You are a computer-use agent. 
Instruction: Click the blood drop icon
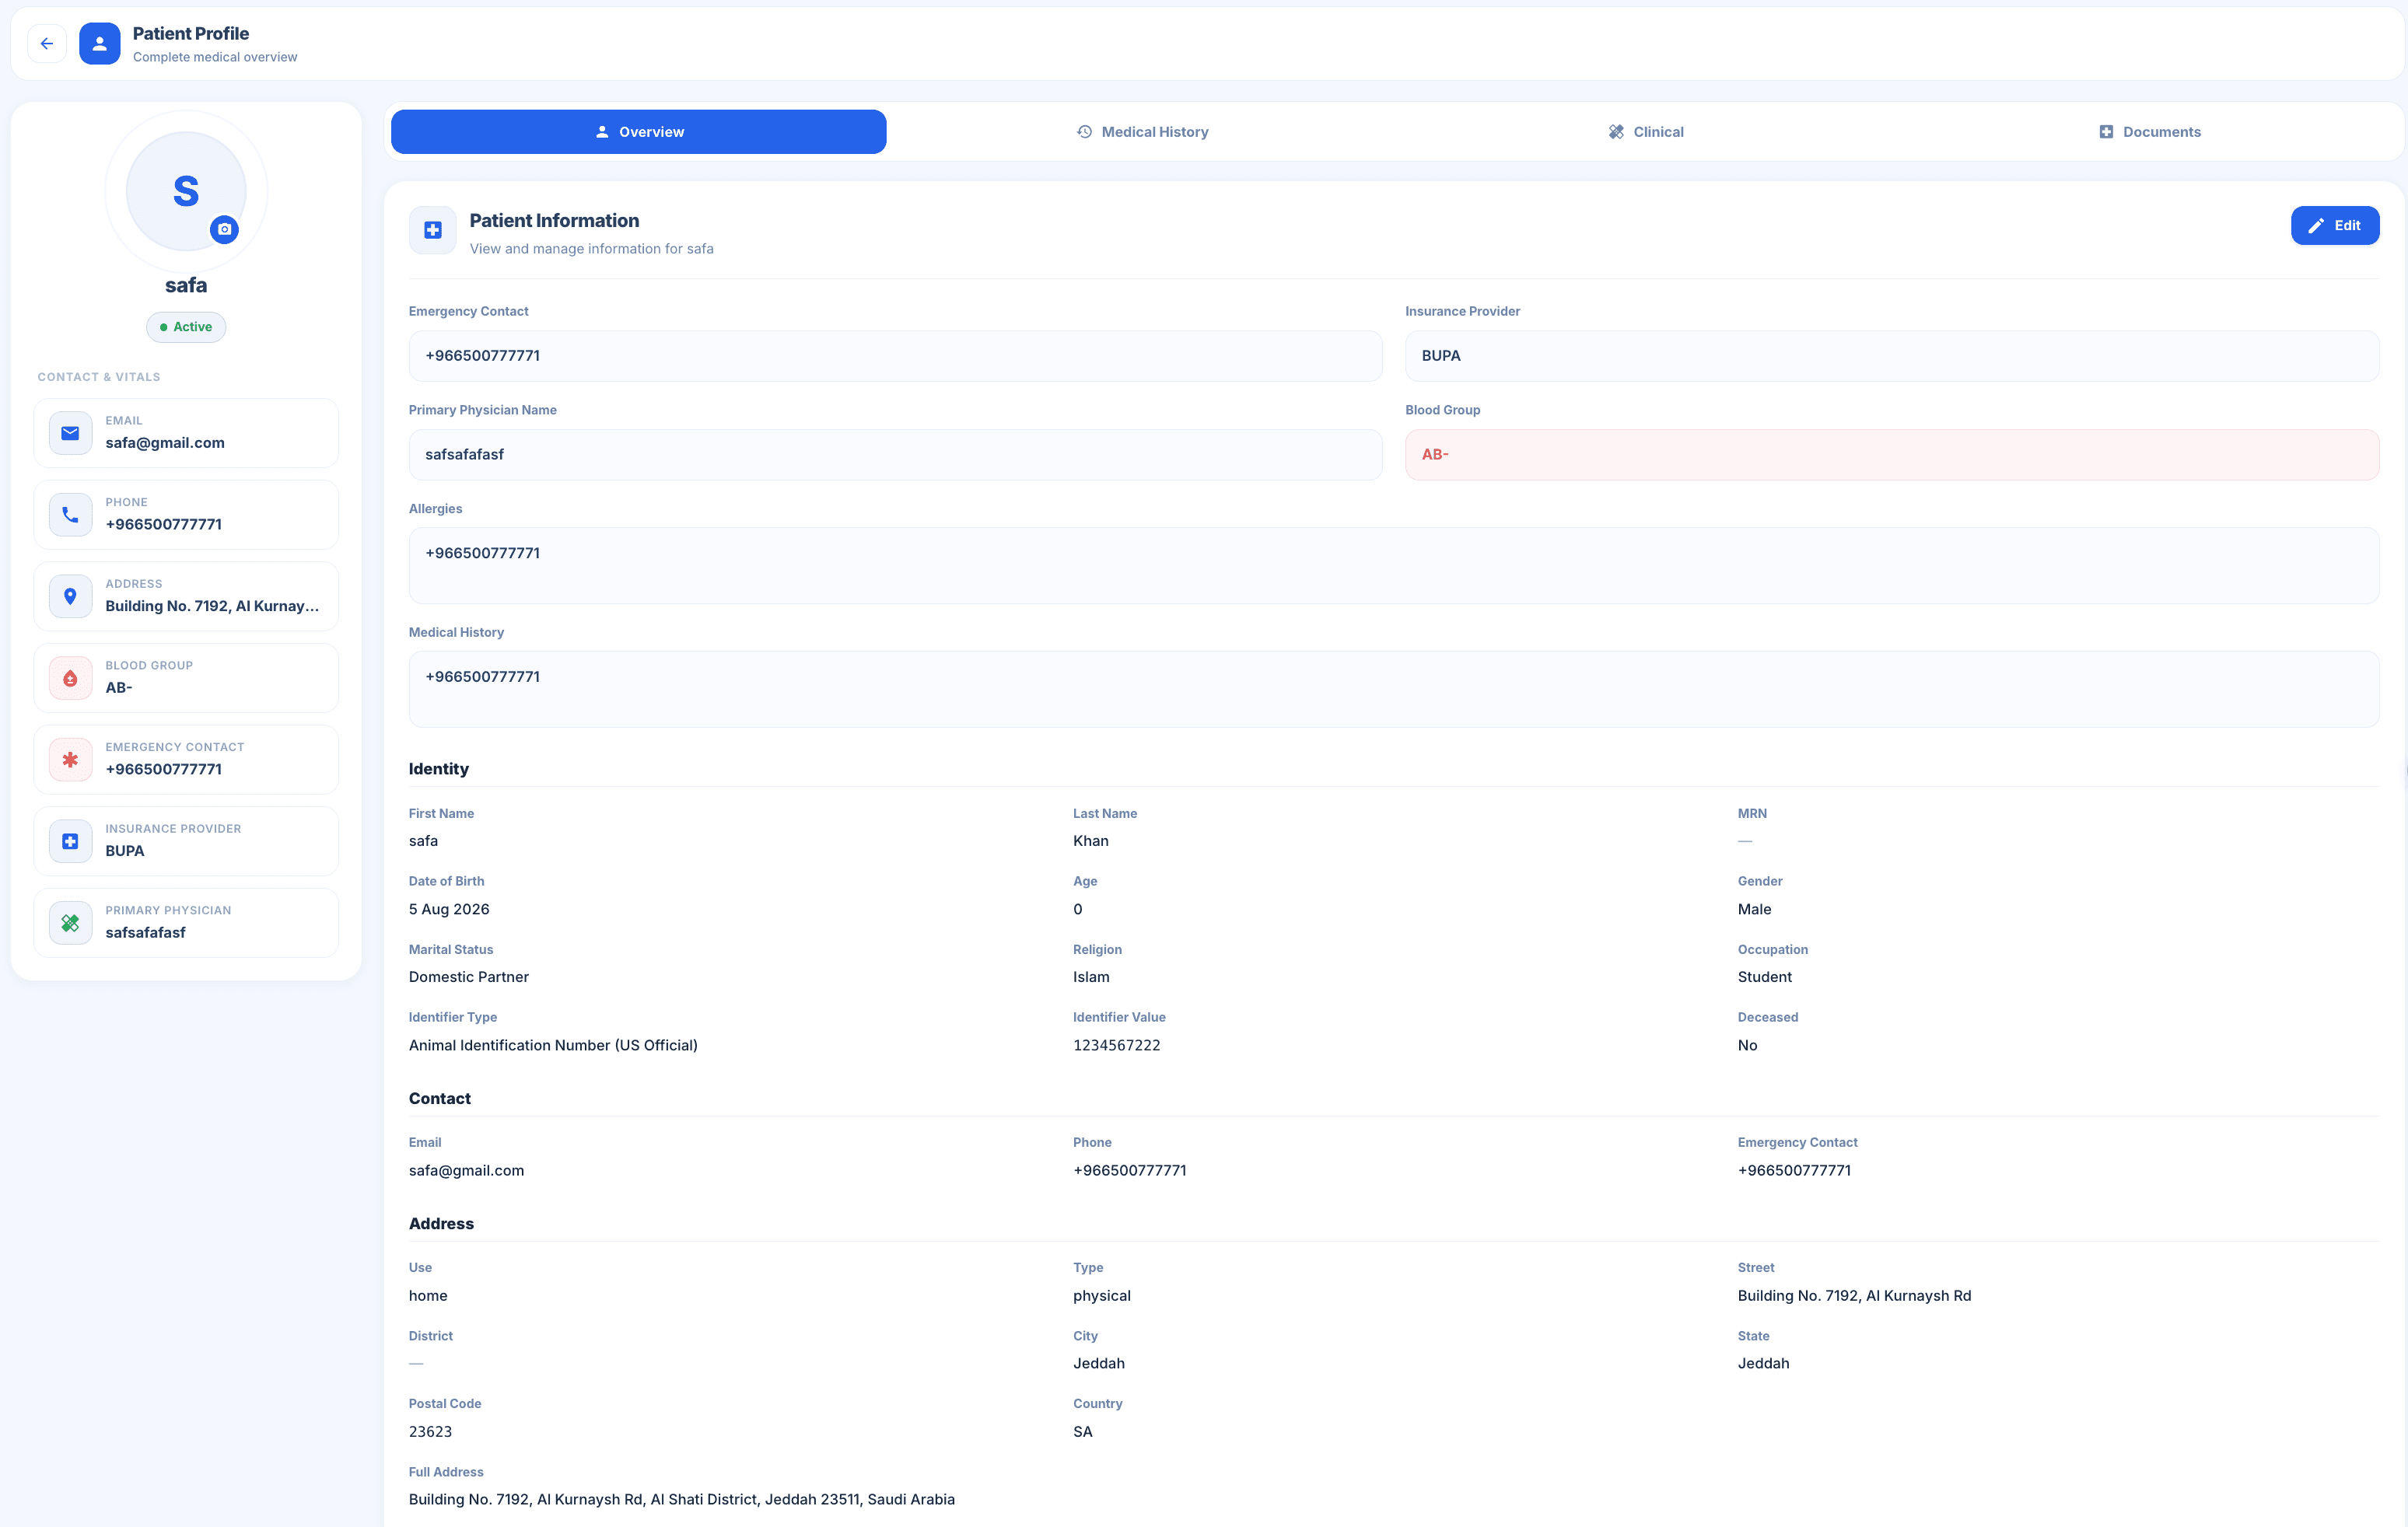(x=70, y=679)
